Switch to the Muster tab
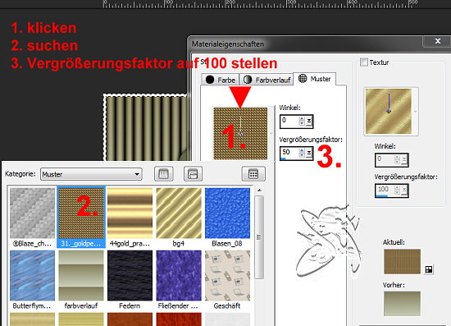 click(315, 79)
